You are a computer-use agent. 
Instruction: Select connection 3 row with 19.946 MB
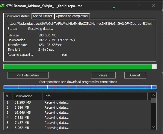(77, 113)
